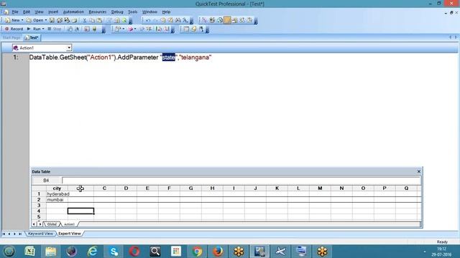Screen dimensions: 460x258
Task: Select the Expert View tab
Action: coord(70,234)
